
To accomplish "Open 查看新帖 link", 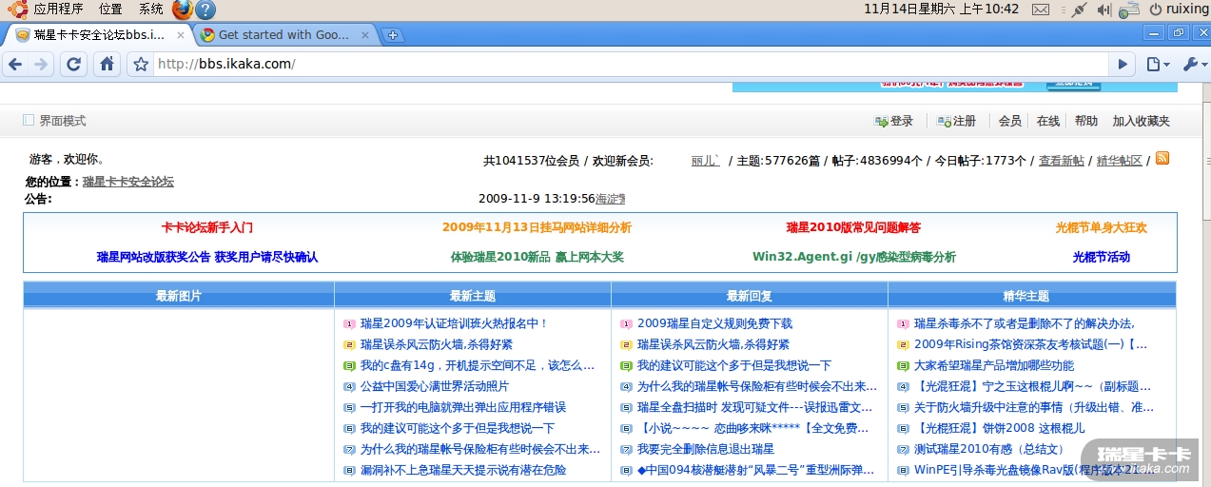I will [1061, 161].
